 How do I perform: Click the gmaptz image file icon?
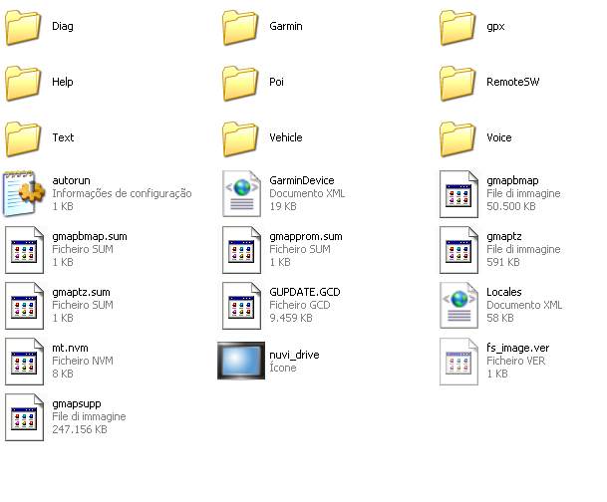click(x=458, y=250)
